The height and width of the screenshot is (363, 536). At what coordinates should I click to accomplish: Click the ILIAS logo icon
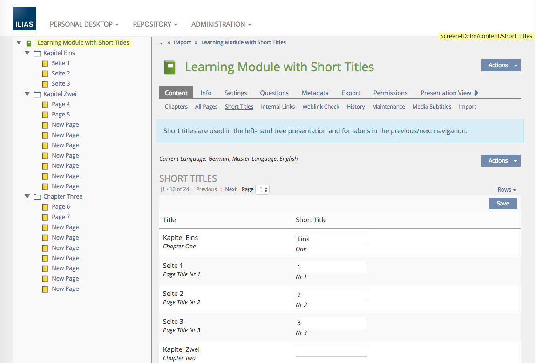point(24,19)
